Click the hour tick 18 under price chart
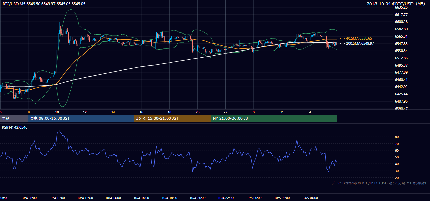430x201 pixels. pos(170,112)
